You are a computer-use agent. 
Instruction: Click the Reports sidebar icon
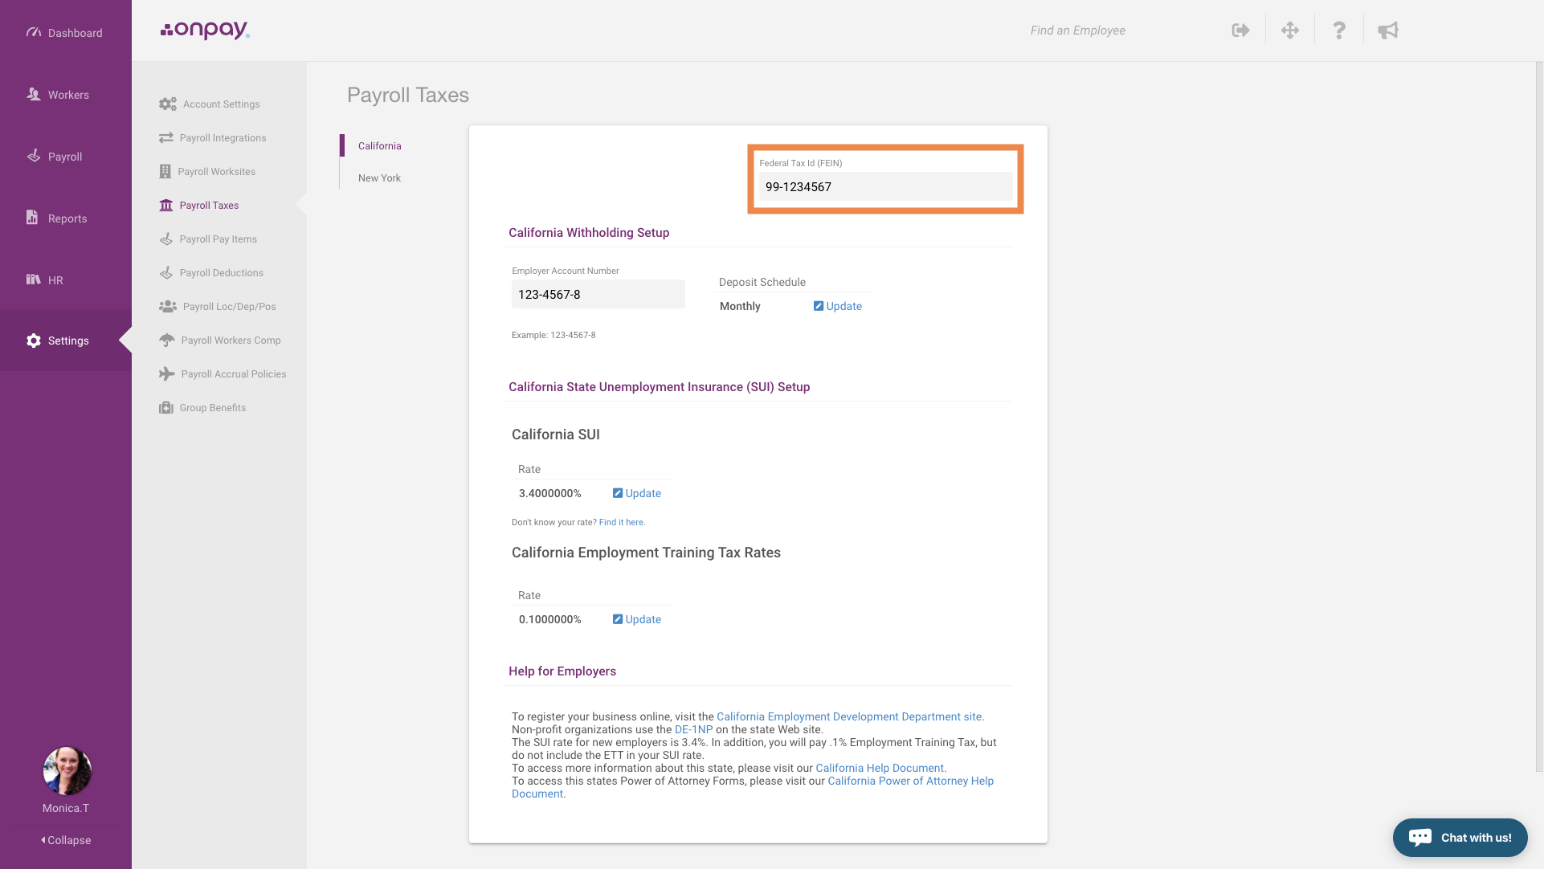[33, 218]
